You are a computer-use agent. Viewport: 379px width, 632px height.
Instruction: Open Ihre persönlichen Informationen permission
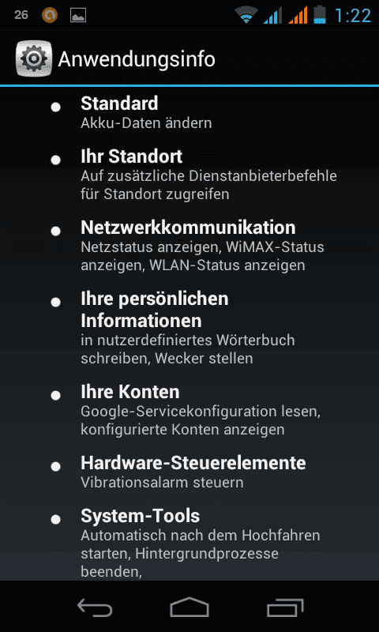tap(189, 328)
